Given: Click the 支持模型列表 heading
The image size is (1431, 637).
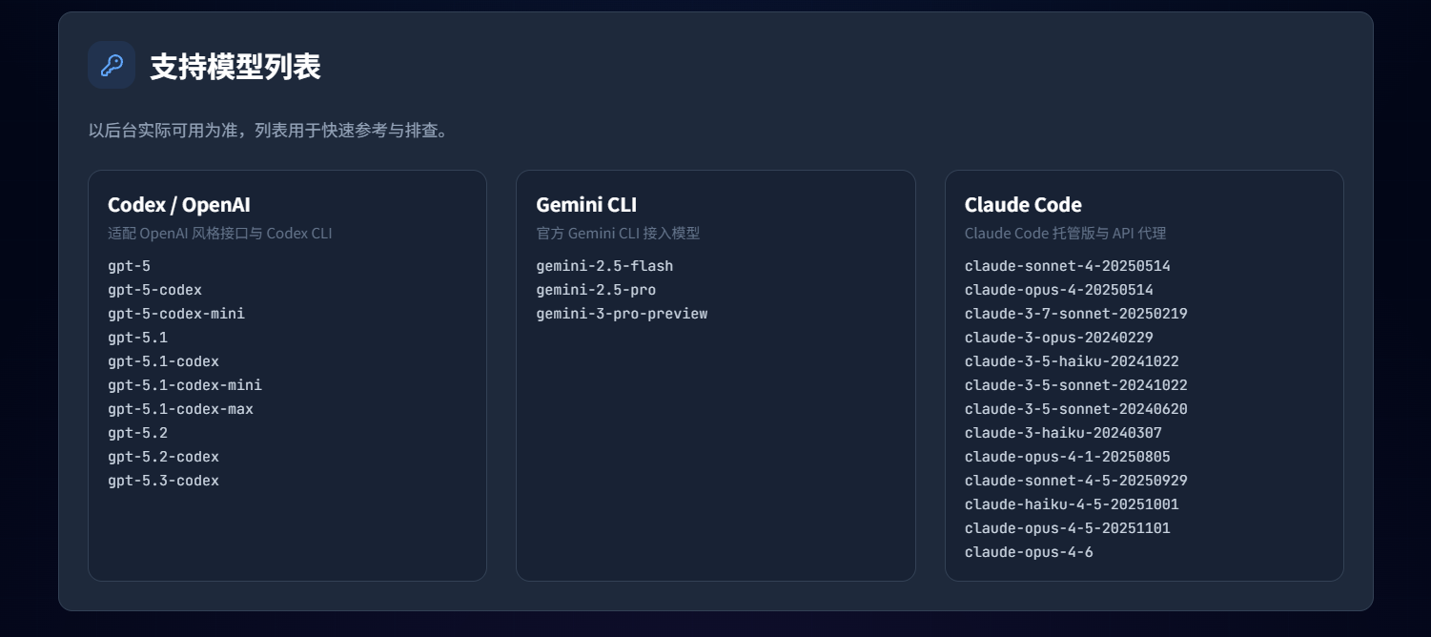Looking at the screenshot, I should click(x=235, y=67).
